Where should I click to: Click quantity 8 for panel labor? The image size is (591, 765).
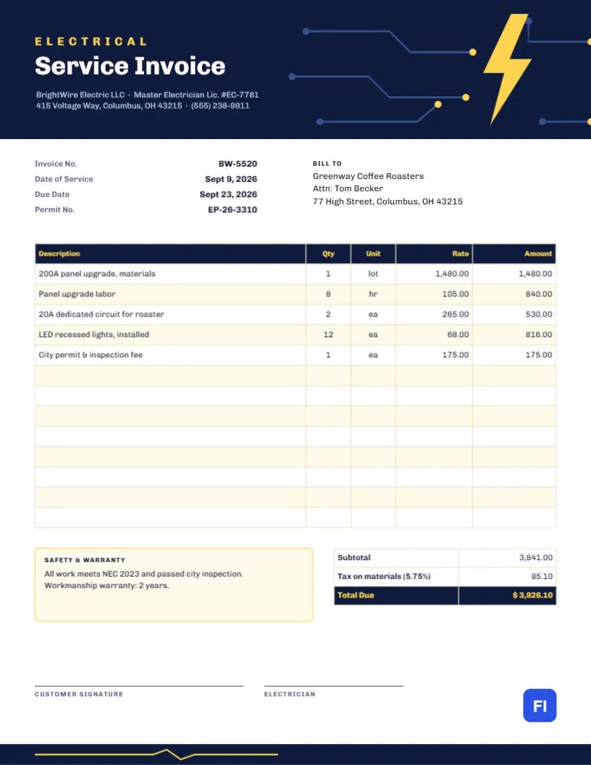tap(328, 294)
